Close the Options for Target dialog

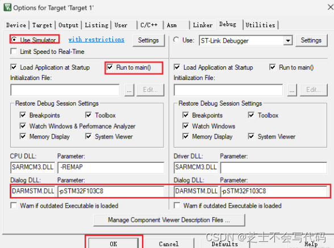coord(330,7)
